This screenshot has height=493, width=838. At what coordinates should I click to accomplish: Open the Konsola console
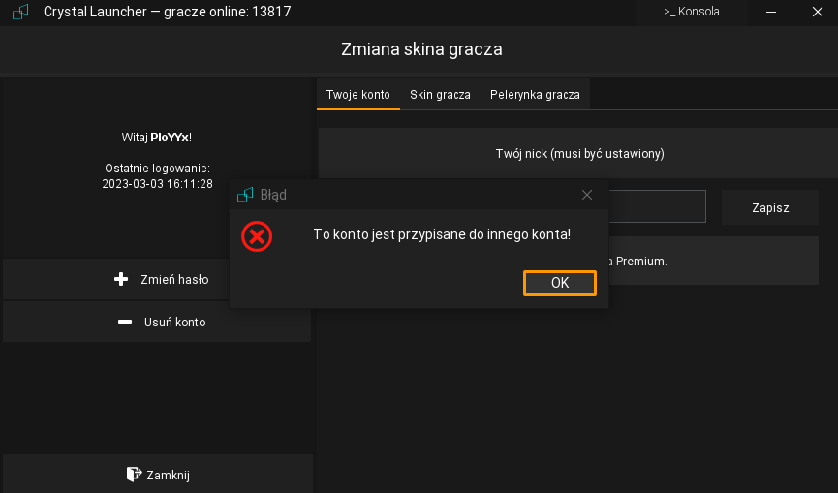(x=692, y=12)
